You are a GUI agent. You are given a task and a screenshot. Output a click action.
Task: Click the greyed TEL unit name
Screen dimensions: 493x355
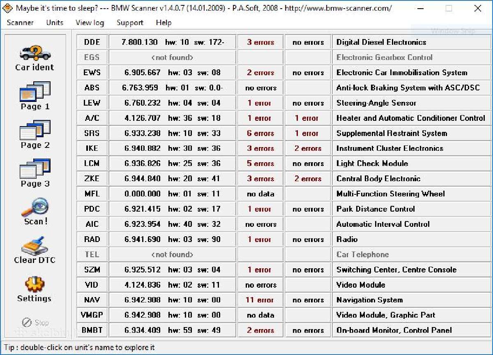92,255
